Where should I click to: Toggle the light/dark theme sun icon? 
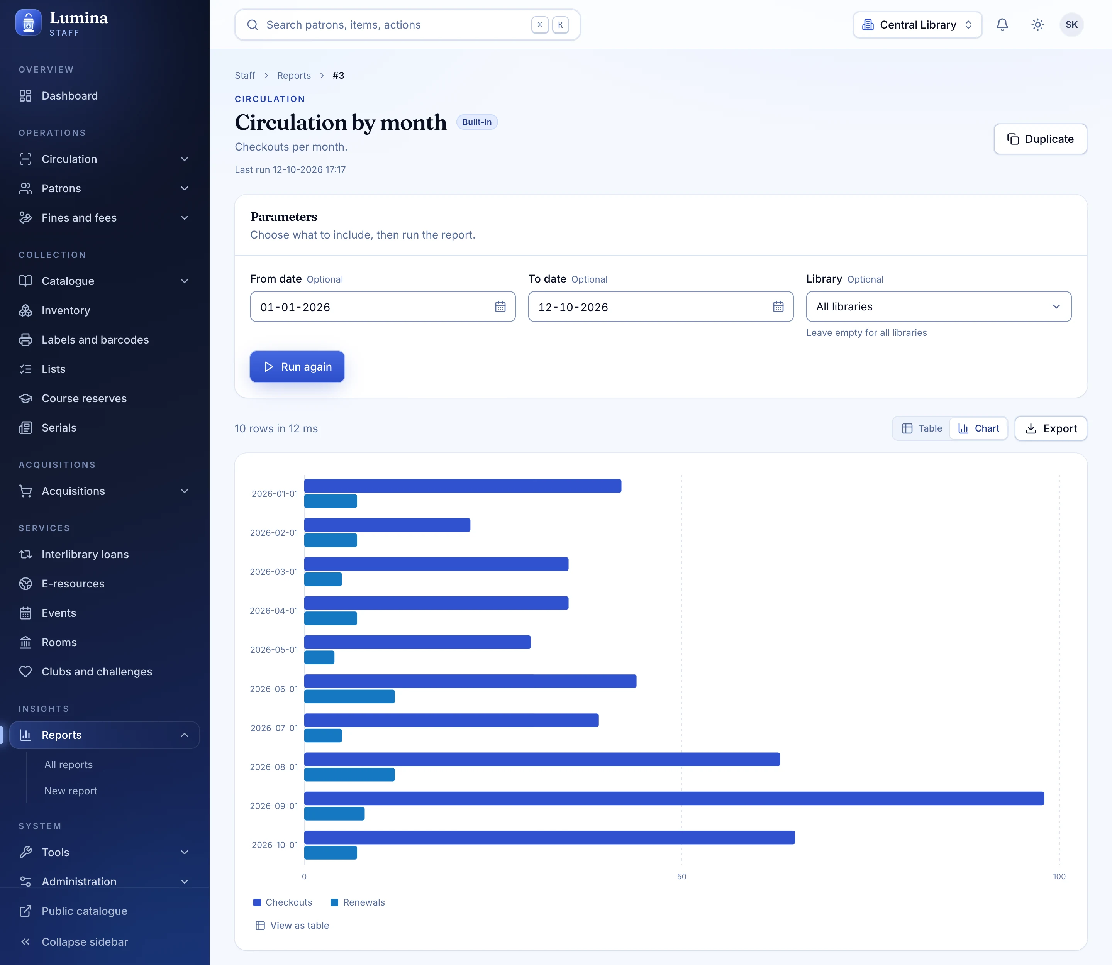[1037, 25]
